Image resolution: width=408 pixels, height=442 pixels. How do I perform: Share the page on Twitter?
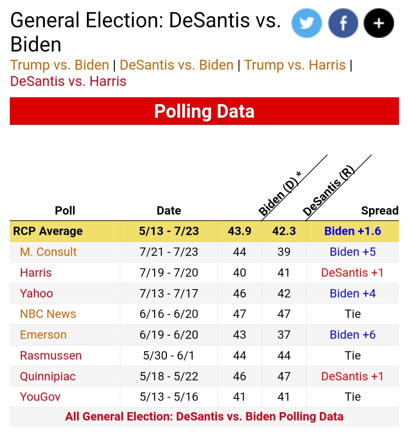pos(306,23)
